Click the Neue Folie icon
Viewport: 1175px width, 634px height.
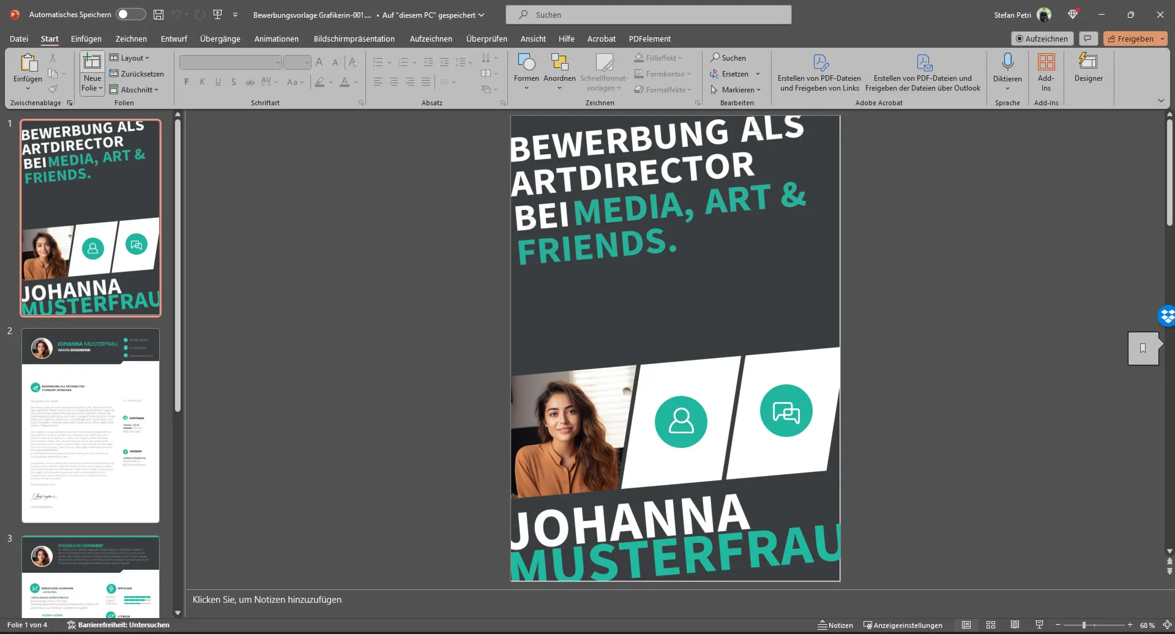coord(92,61)
